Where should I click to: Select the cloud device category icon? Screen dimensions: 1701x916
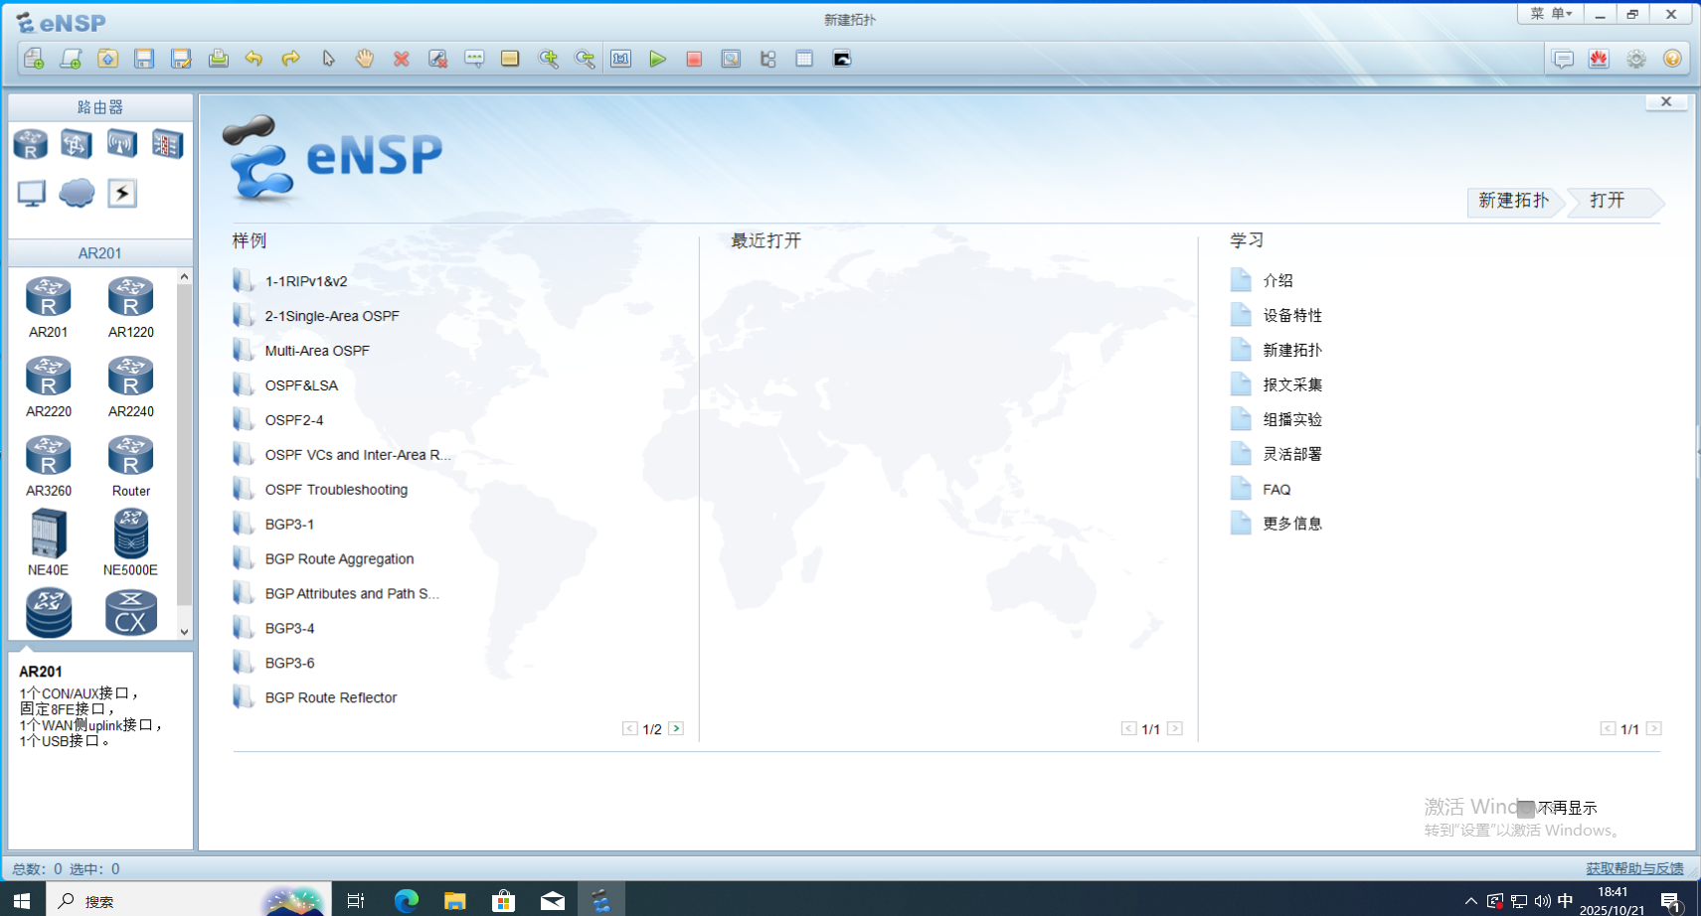[77, 193]
